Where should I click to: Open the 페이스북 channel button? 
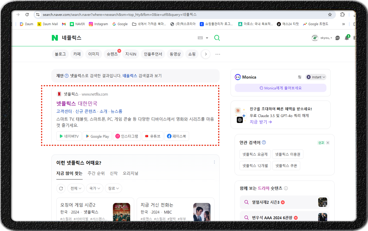pyautogui.click(x=176, y=136)
